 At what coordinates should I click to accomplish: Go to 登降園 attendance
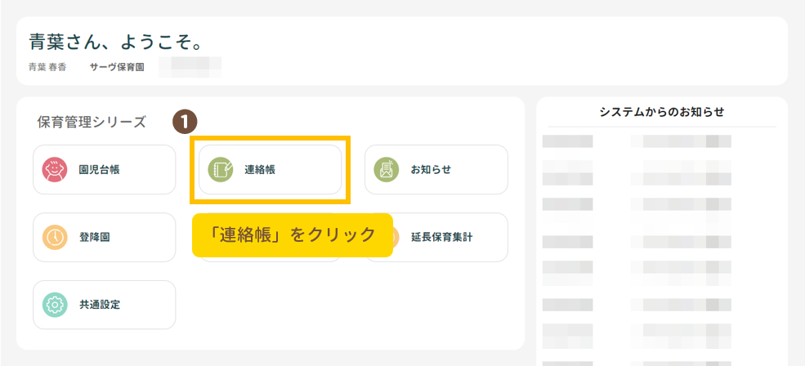click(105, 238)
